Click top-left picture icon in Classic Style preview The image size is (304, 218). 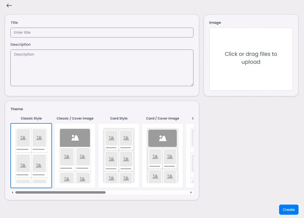23,138
